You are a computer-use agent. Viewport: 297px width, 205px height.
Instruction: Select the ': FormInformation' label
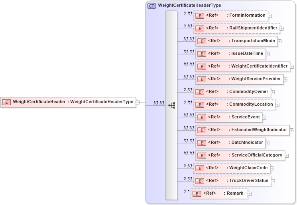click(x=246, y=15)
